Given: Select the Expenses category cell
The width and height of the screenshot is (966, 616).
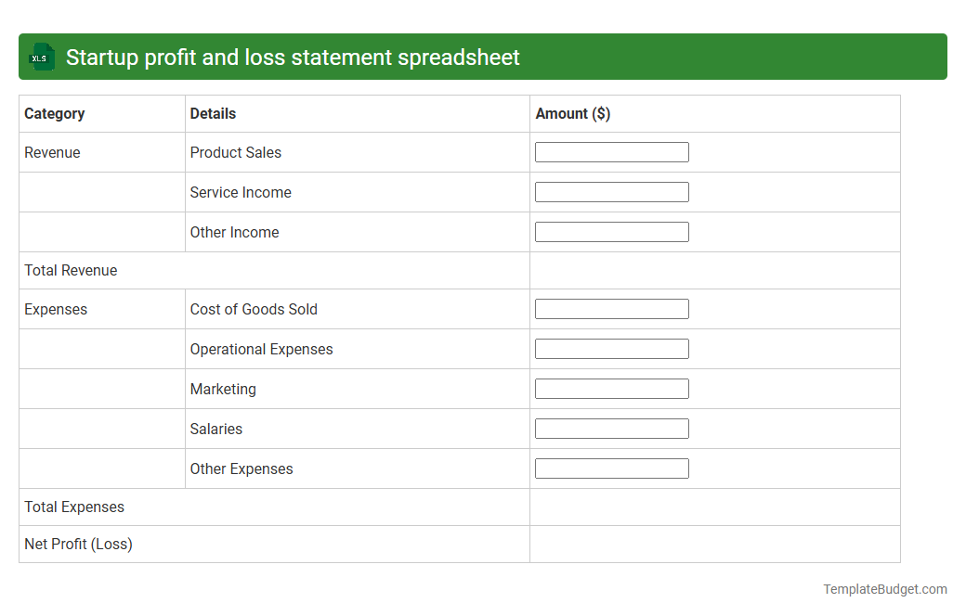Looking at the screenshot, I should click(x=56, y=308).
